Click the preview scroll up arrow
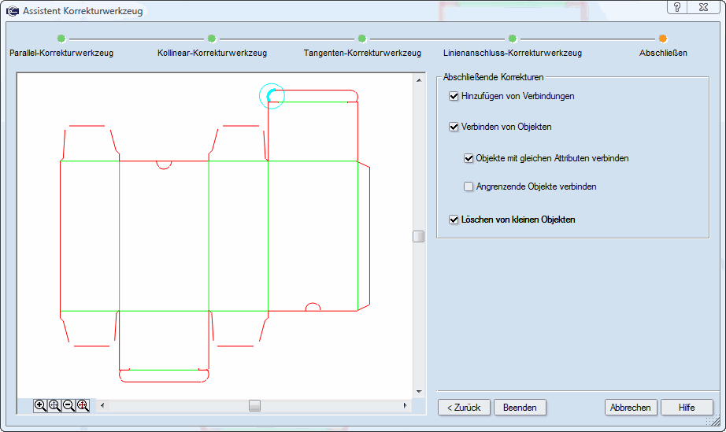This screenshot has width=726, height=432. (x=419, y=80)
